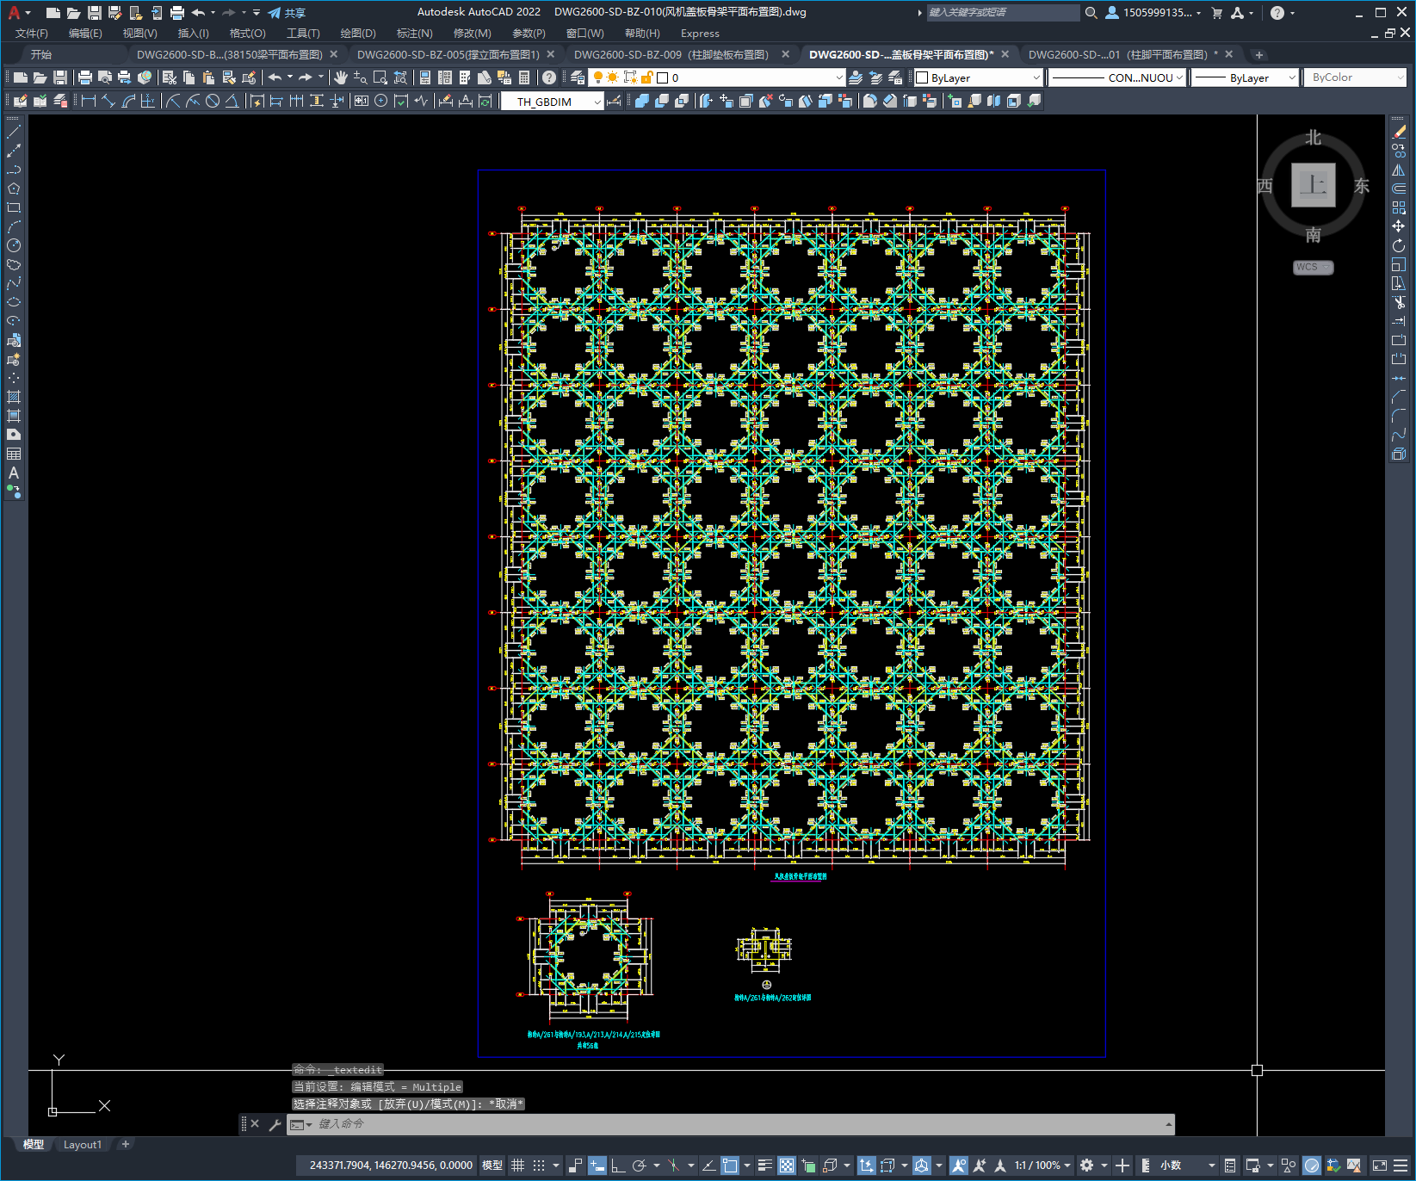The width and height of the screenshot is (1416, 1181).
Task: Open the 视图(V) menu
Action: [x=139, y=34]
